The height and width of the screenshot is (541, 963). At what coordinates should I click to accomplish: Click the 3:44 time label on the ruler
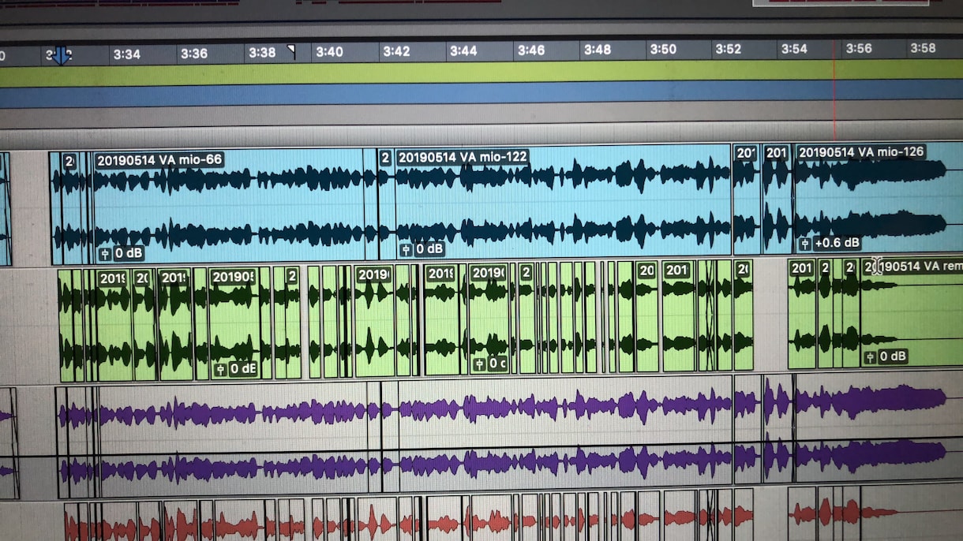tap(463, 51)
